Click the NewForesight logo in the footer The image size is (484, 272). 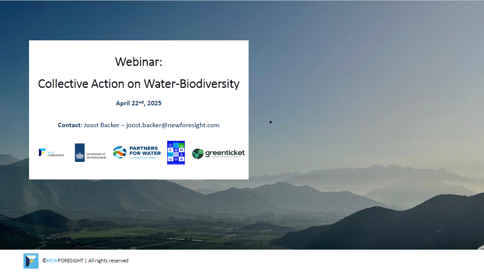[x=31, y=261]
